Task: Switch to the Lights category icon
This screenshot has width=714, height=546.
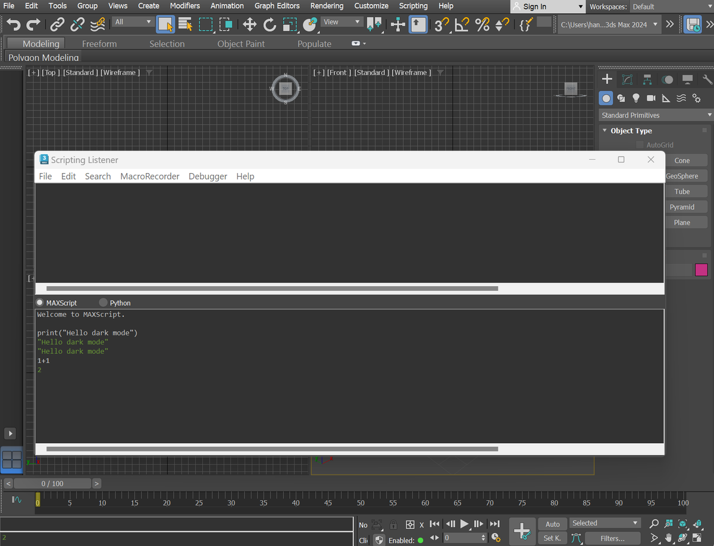Action: (x=635, y=98)
